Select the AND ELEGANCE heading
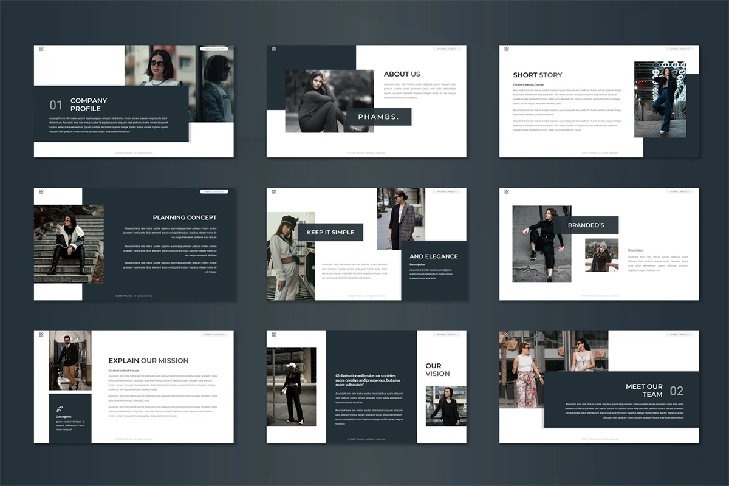 point(433,256)
